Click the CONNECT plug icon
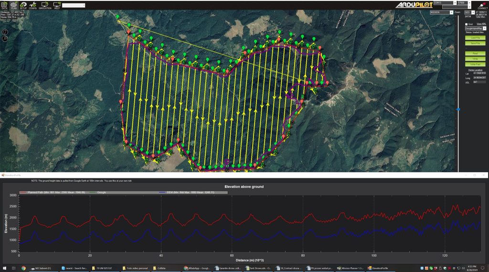Image resolution: width=489 pixels, height=272 pixels. click(482, 4)
